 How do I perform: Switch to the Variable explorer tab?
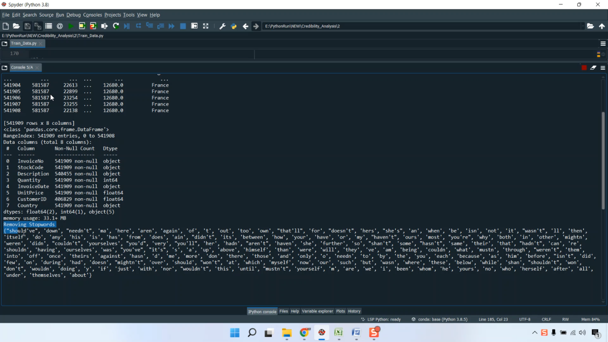tap(317, 311)
